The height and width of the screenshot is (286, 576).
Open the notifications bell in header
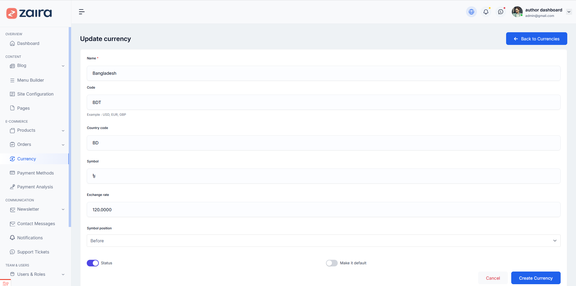point(486,12)
